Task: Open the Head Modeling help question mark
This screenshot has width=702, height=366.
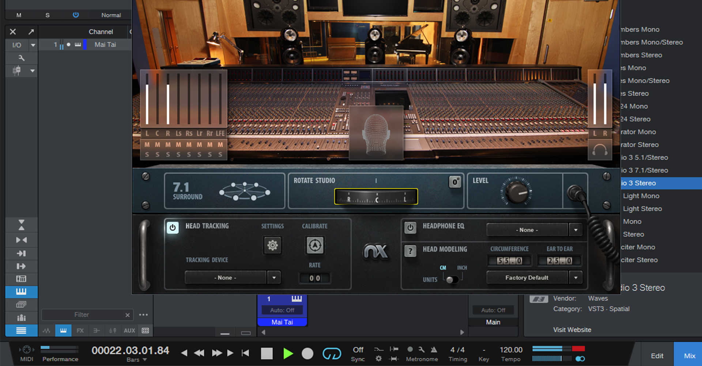Action: [x=410, y=251]
